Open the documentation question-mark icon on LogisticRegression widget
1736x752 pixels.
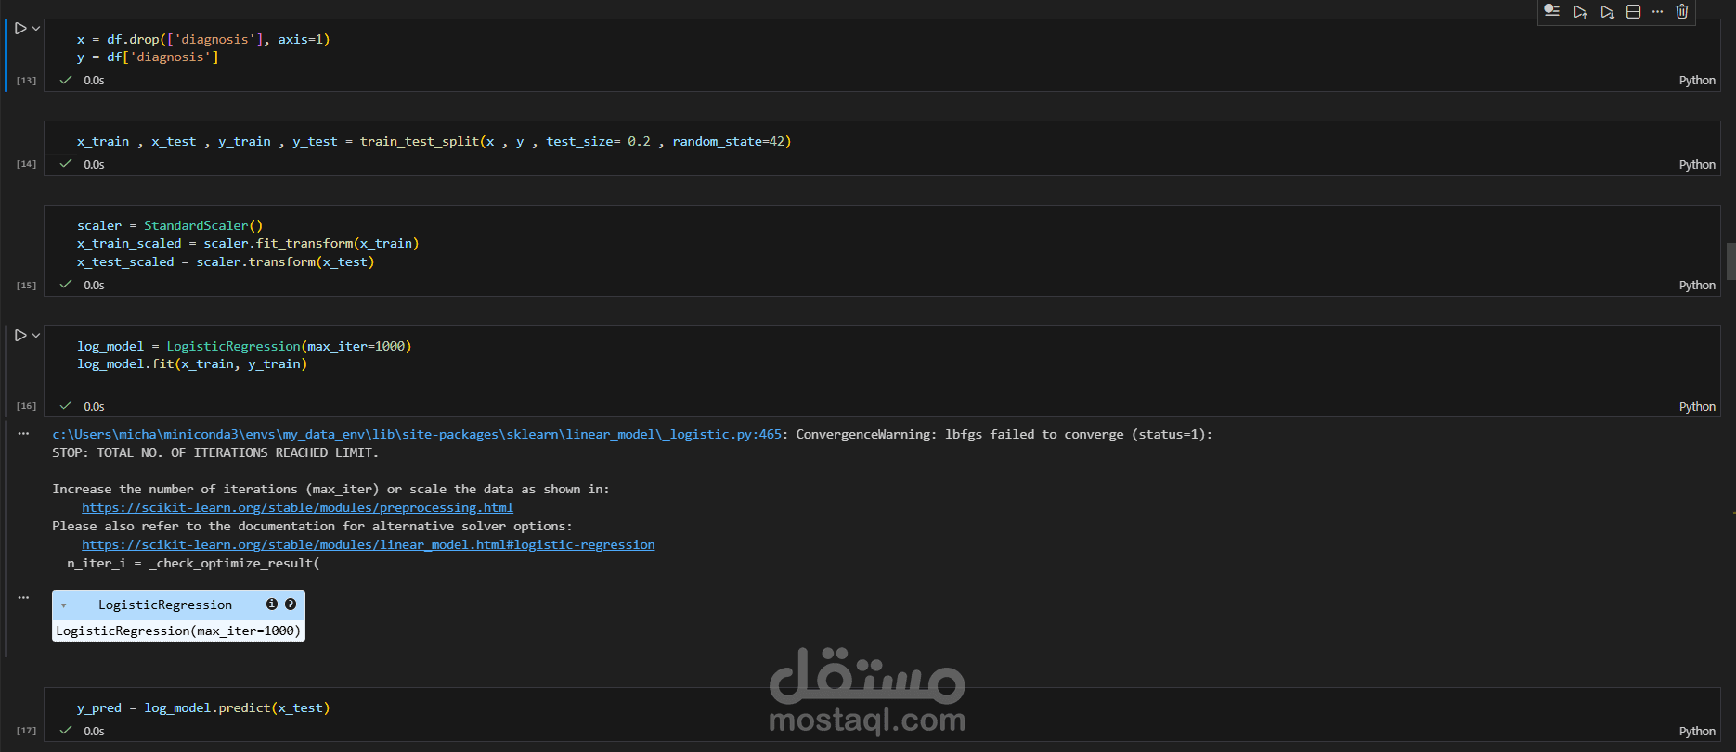tap(291, 605)
